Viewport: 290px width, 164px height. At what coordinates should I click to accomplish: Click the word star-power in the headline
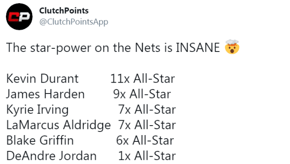coord(61,48)
